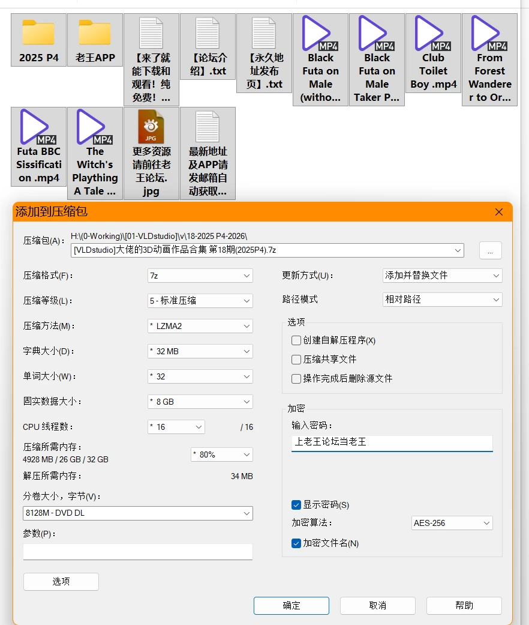529x625 pixels.
Task: Select The Witch's Plaything MP4 file
Action: 95,153
